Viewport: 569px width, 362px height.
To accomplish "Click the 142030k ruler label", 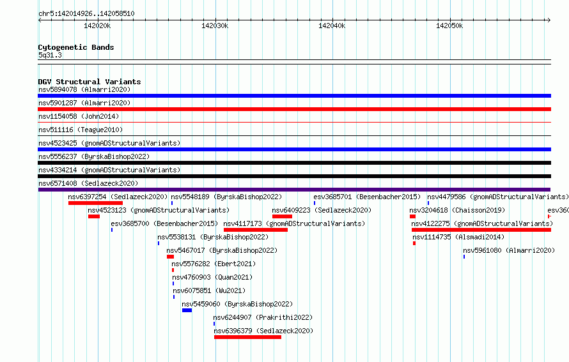I will (x=215, y=26).
